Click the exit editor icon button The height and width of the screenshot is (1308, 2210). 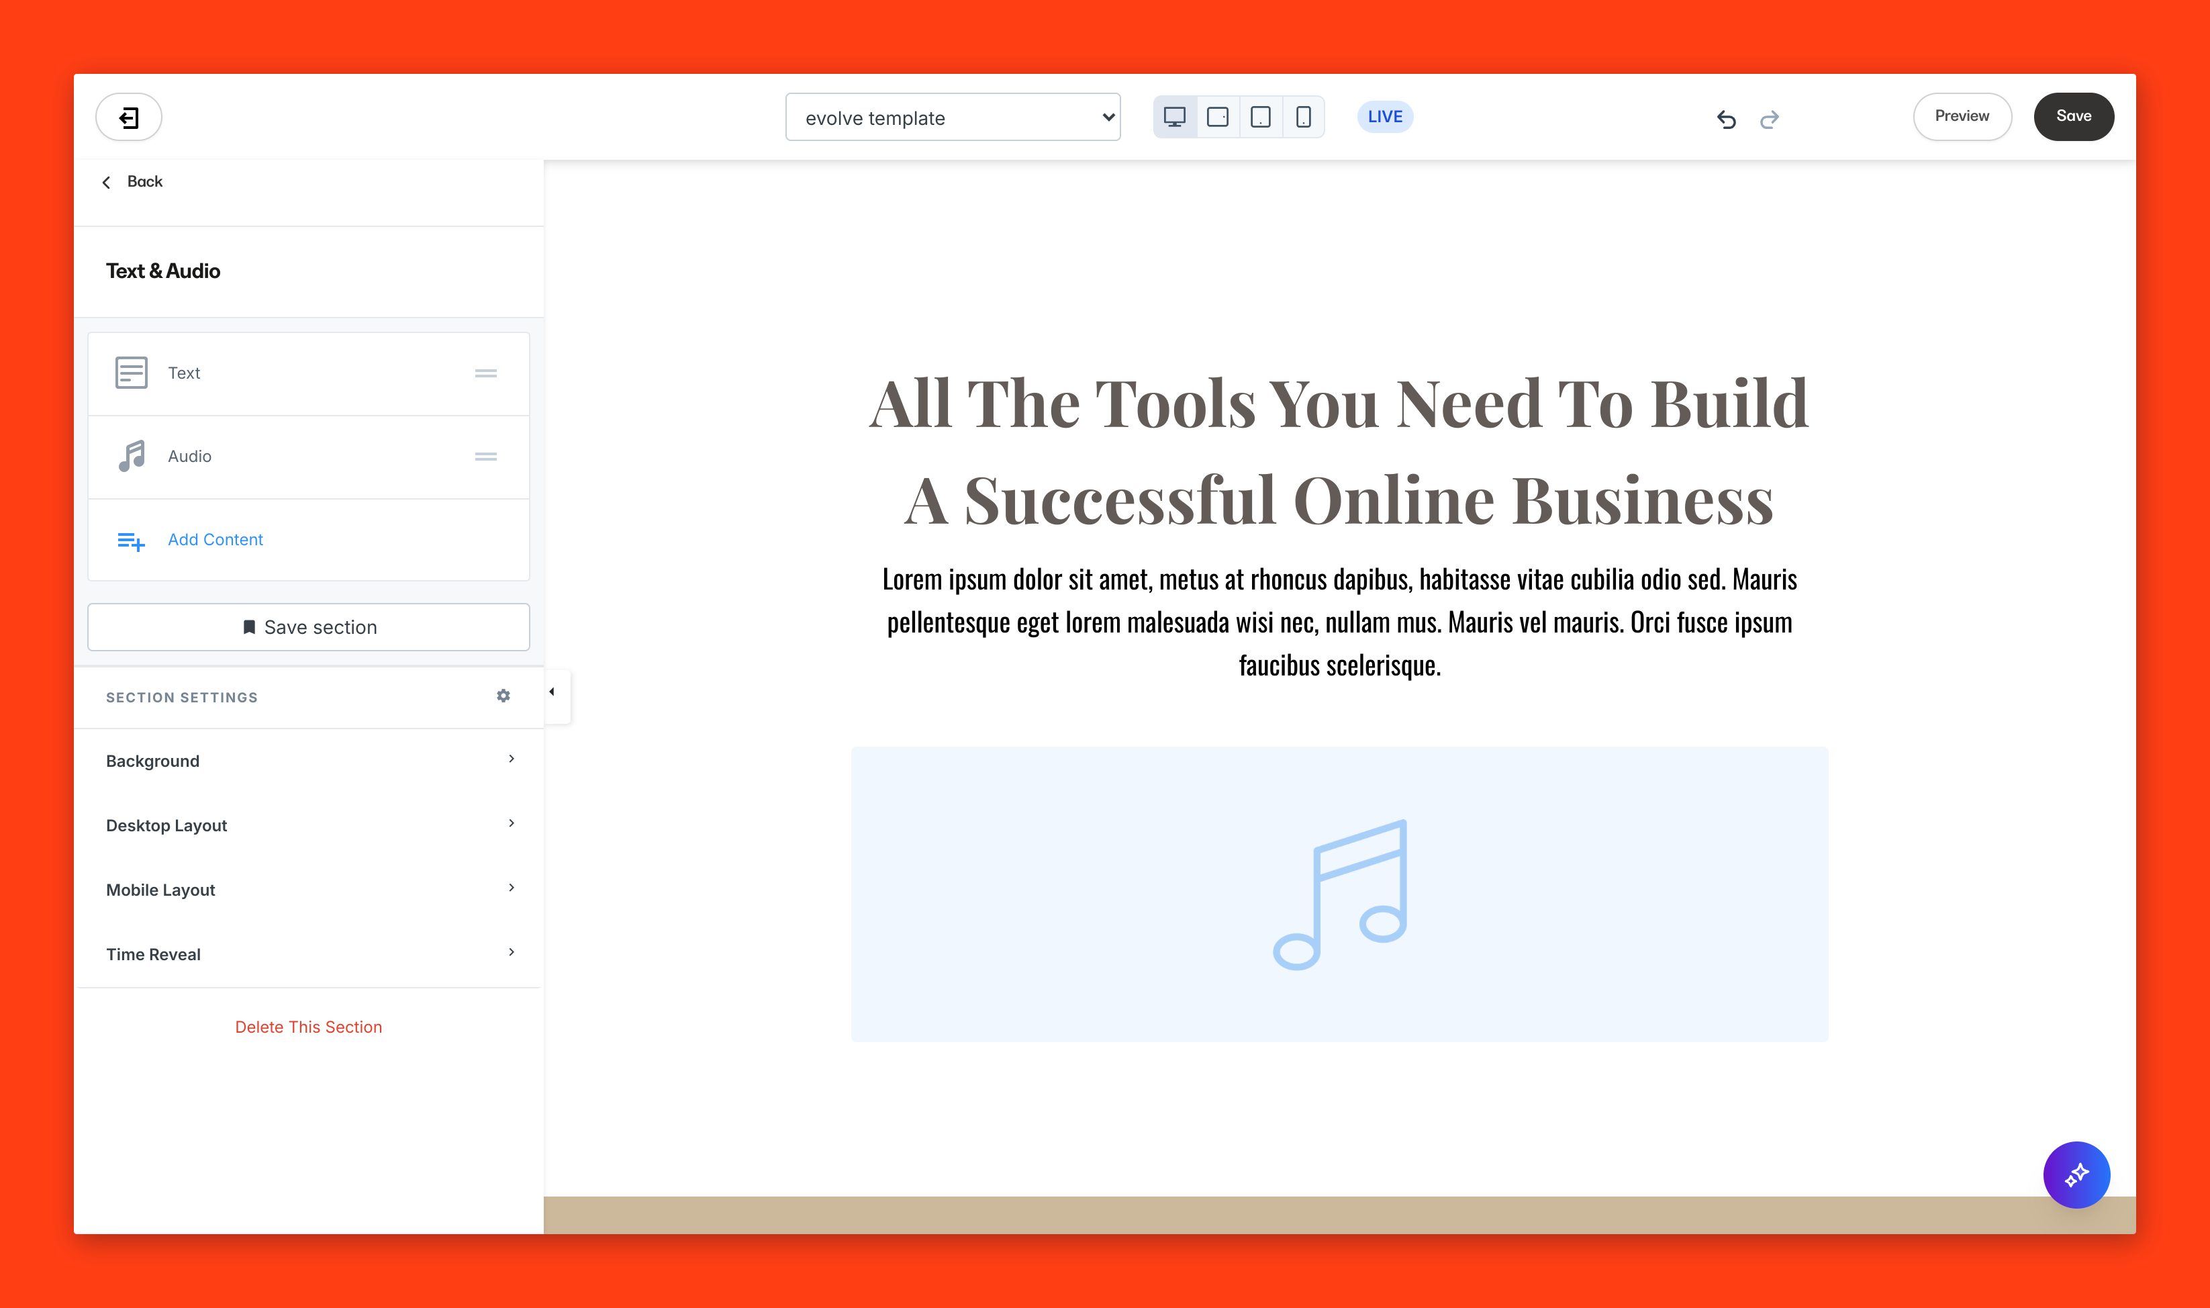129,118
